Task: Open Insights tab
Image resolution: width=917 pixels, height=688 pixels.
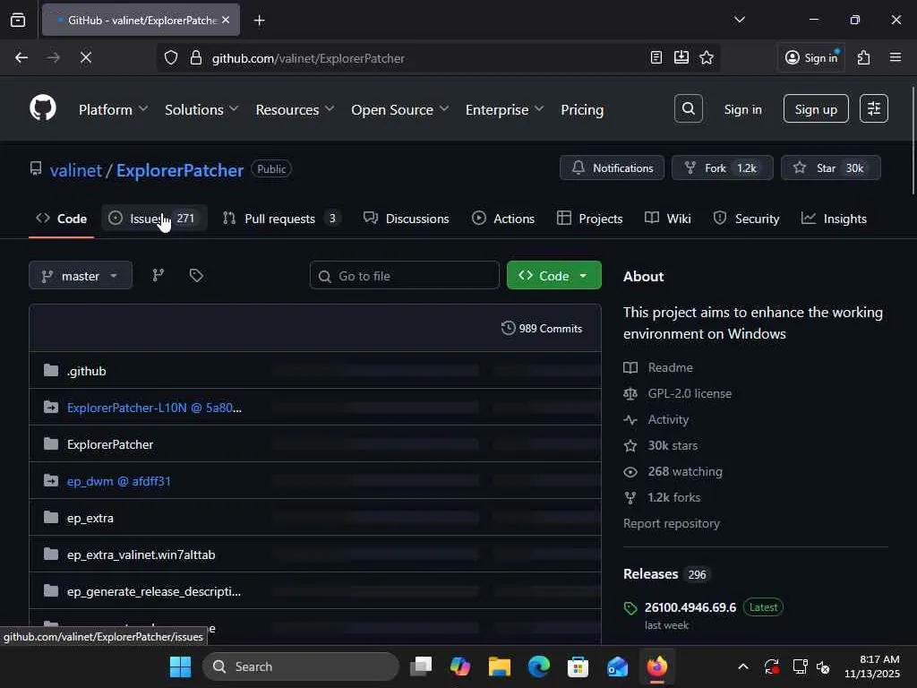Action: (x=834, y=219)
